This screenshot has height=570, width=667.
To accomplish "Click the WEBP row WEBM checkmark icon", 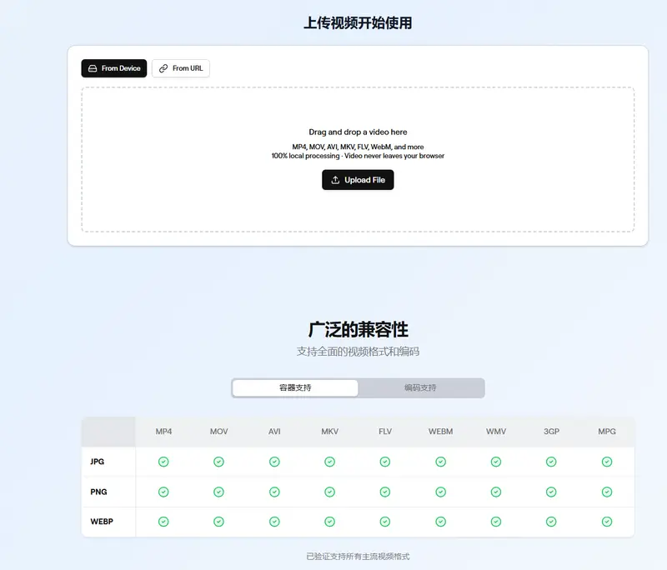I will (x=440, y=522).
